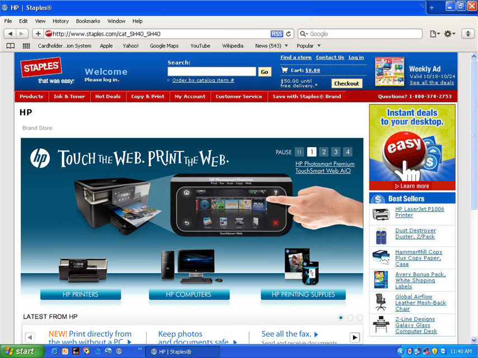The image size is (478, 358).
Task: Click the HP COMPUTERS button
Action: click(189, 294)
